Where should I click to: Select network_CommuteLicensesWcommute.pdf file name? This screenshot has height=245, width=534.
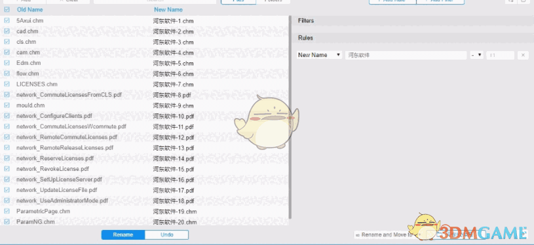(71, 126)
